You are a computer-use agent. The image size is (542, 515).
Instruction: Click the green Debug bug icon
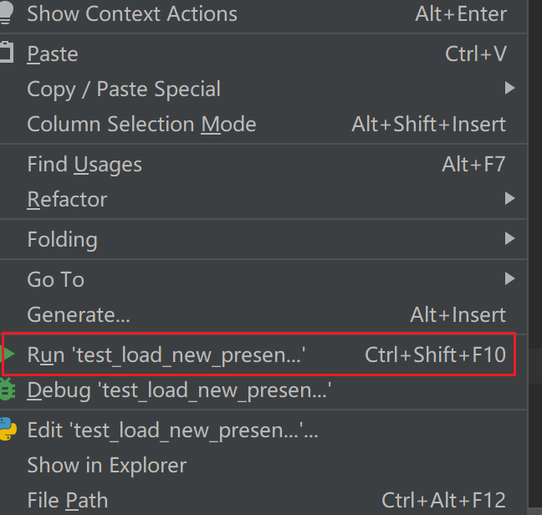tap(8, 389)
